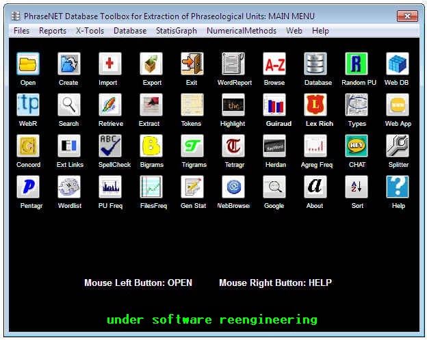The image size is (427, 340).
Task: Launch the CHAT tool icon
Action: point(357,146)
